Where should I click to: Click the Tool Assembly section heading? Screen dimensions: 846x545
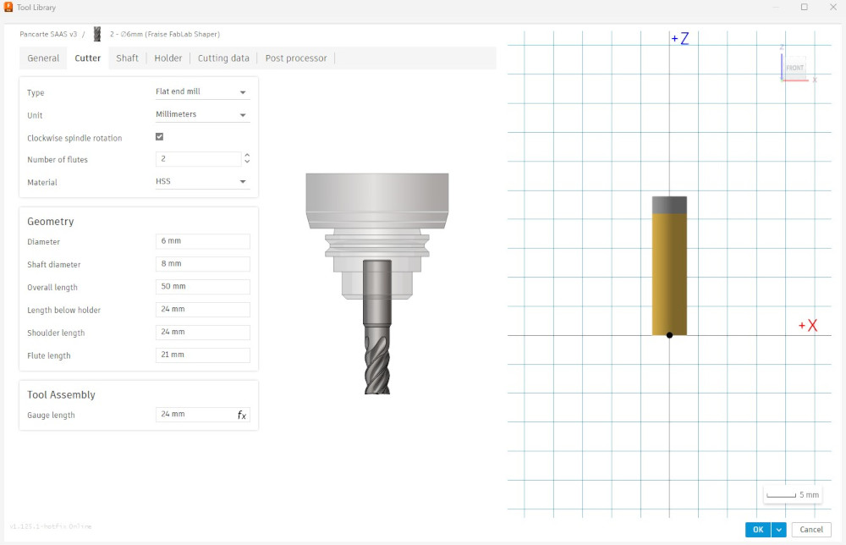[61, 395]
